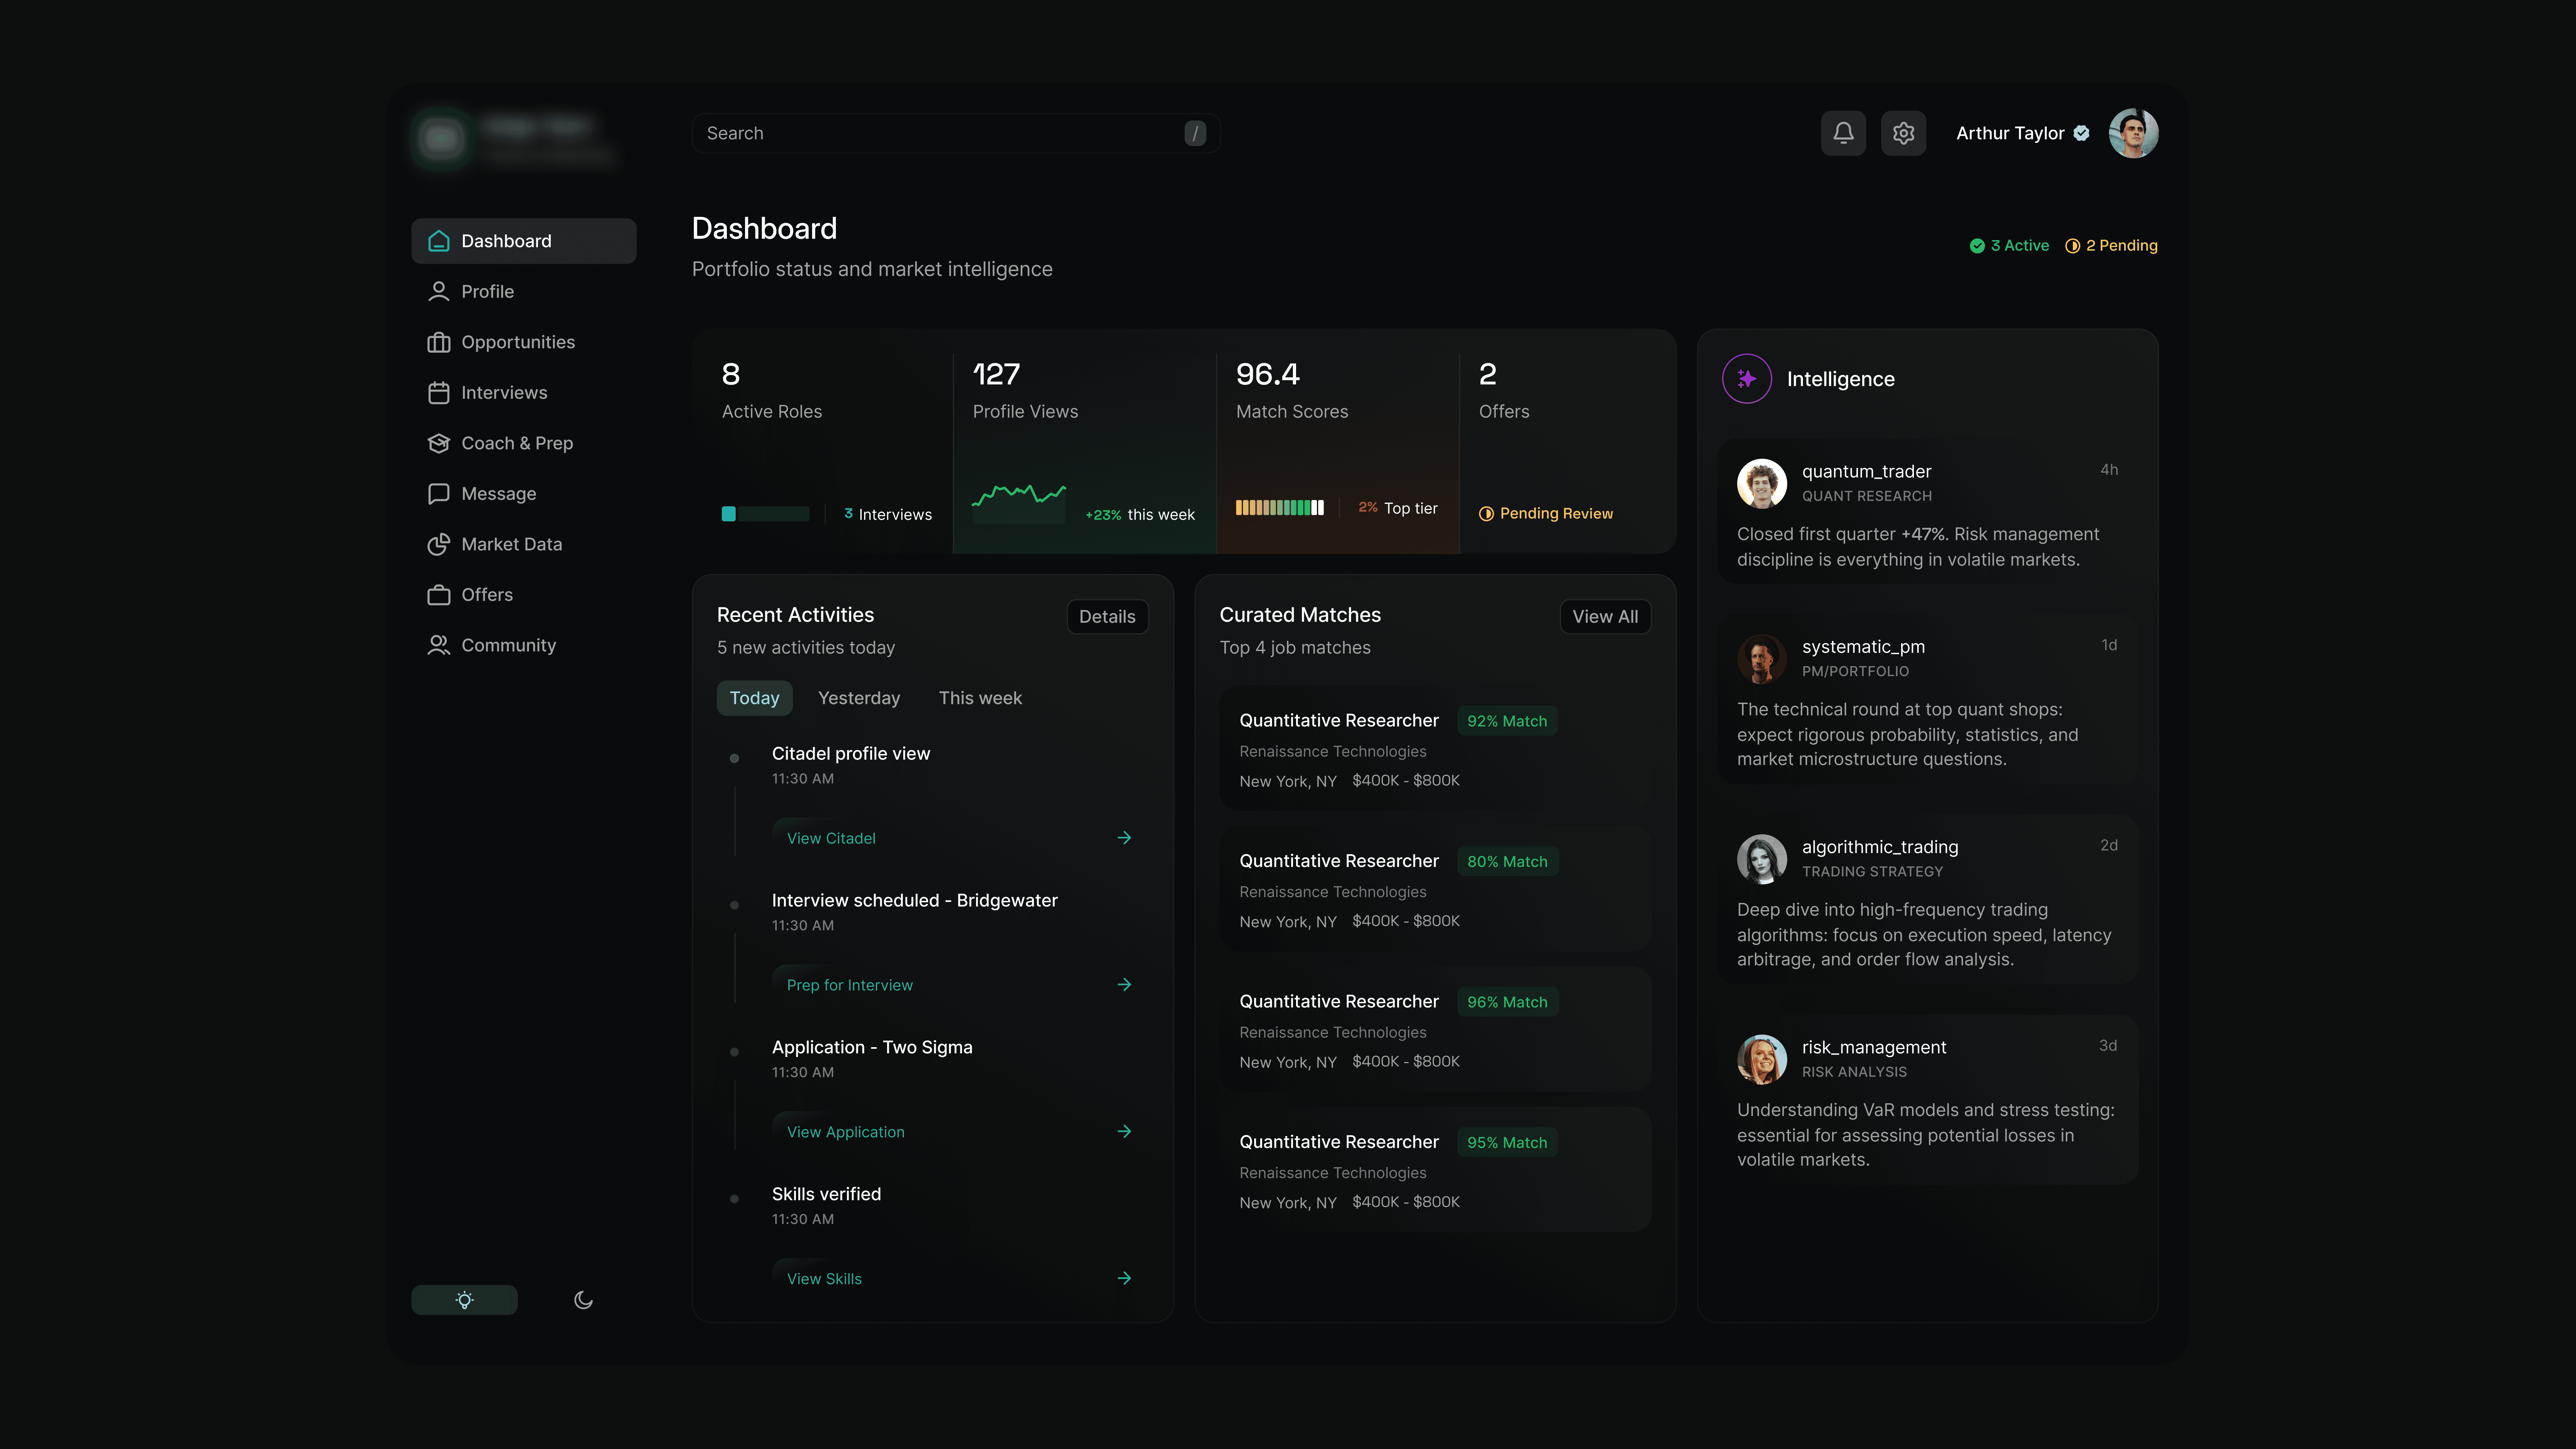2576x1449 pixels.
Task: Open settings via the gear icon
Action: click(1903, 133)
